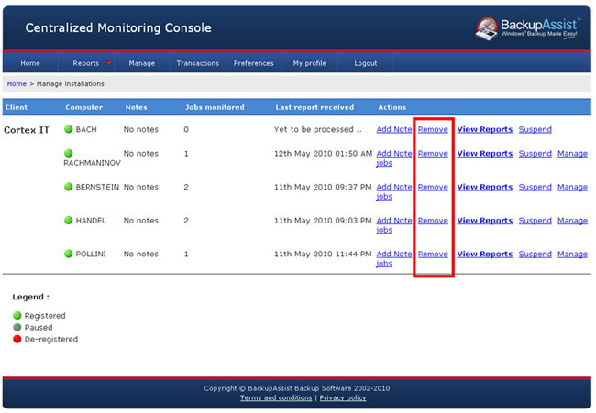Click the Centralized Monitoring Console title
The width and height of the screenshot is (596, 413).
[x=118, y=27]
